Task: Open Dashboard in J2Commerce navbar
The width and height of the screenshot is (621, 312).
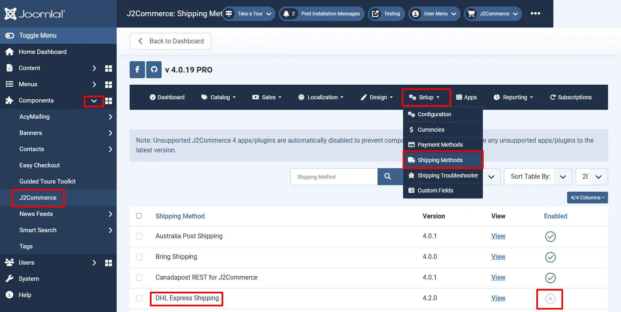Action: coord(167,97)
